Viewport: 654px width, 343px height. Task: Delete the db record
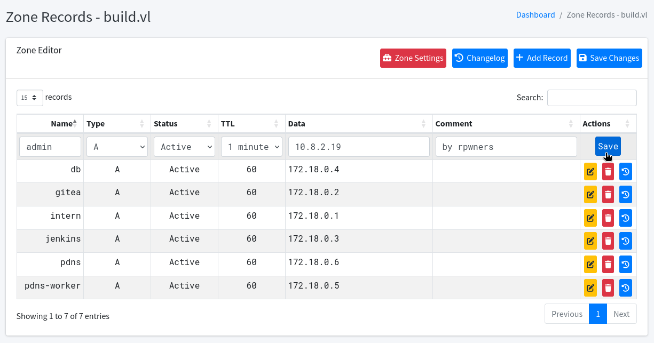tap(608, 172)
